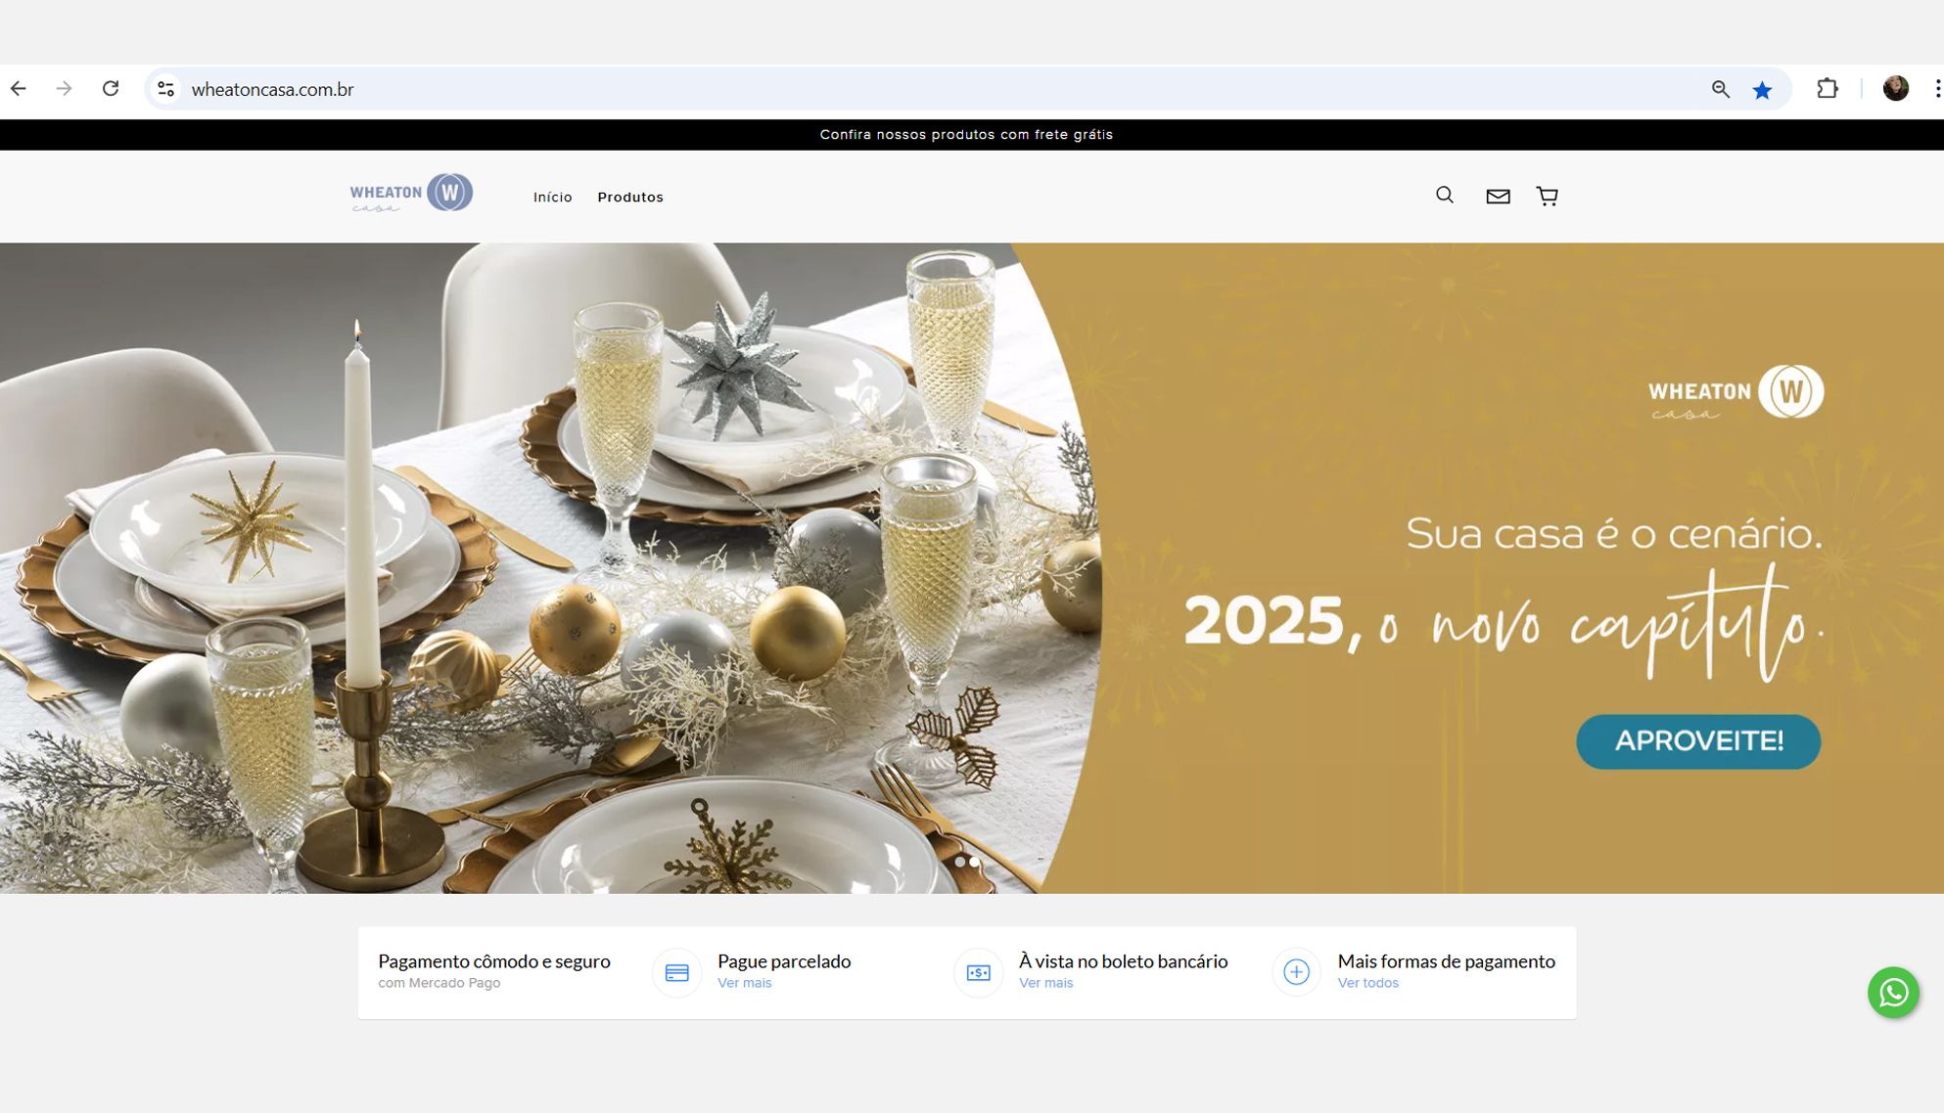This screenshot has width=1944, height=1113.
Task: Click the 'com Mercado Pago' text
Action: (439, 983)
